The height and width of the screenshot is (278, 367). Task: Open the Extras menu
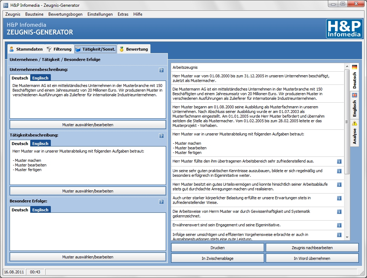(x=123, y=14)
